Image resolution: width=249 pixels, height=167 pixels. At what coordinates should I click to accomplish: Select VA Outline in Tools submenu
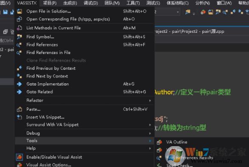point(202,142)
